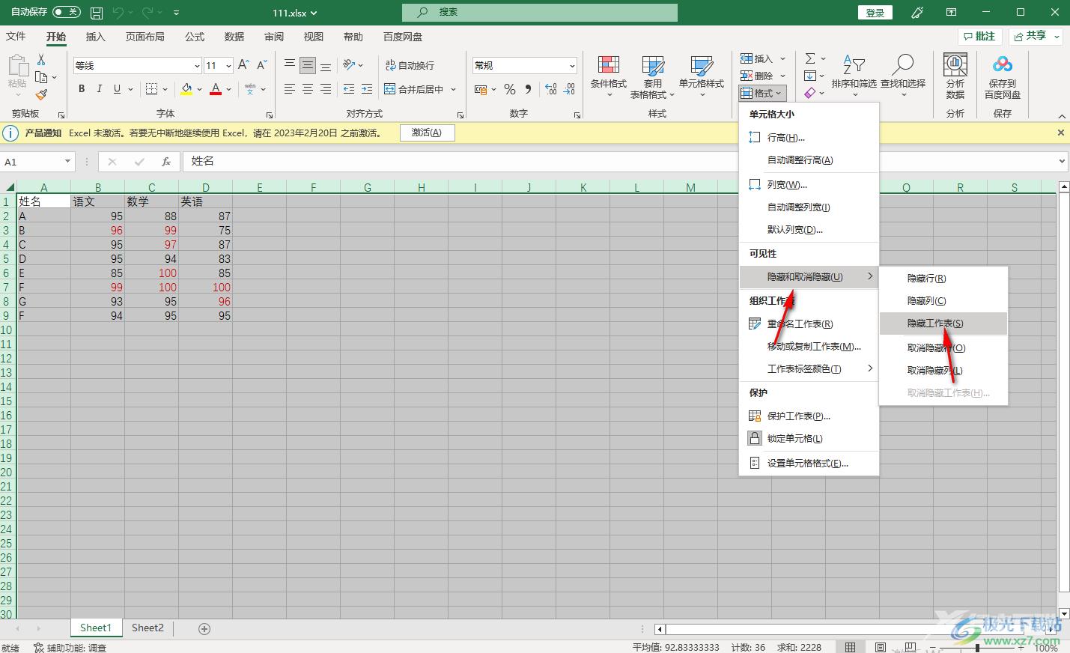Close the product notification bar
1070x653 pixels.
click(x=1060, y=133)
